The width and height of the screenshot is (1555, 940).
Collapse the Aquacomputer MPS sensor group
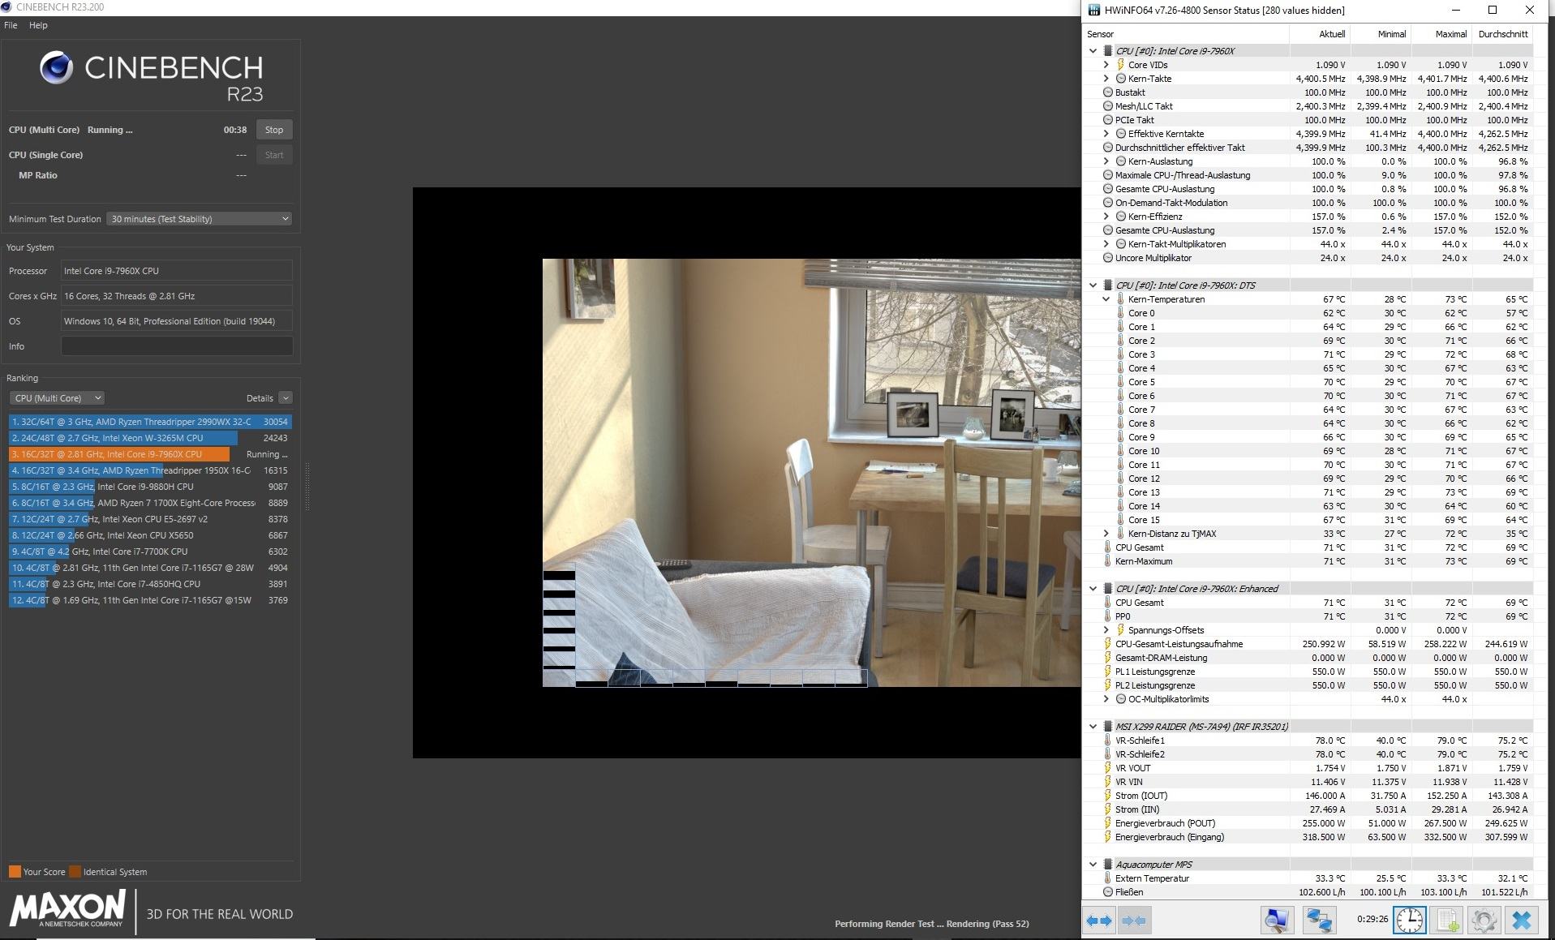point(1093,865)
